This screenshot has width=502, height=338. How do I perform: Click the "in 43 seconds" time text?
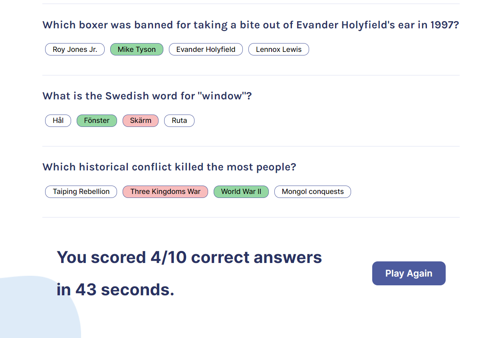pyautogui.click(x=115, y=290)
